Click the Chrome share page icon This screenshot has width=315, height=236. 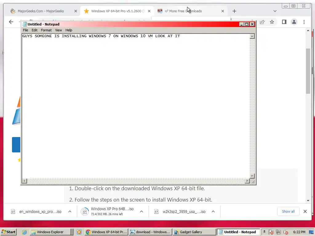pos(262,22)
